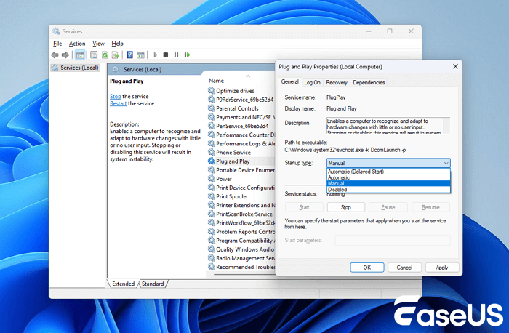Click Apply in Properties dialog

(x=442, y=268)
